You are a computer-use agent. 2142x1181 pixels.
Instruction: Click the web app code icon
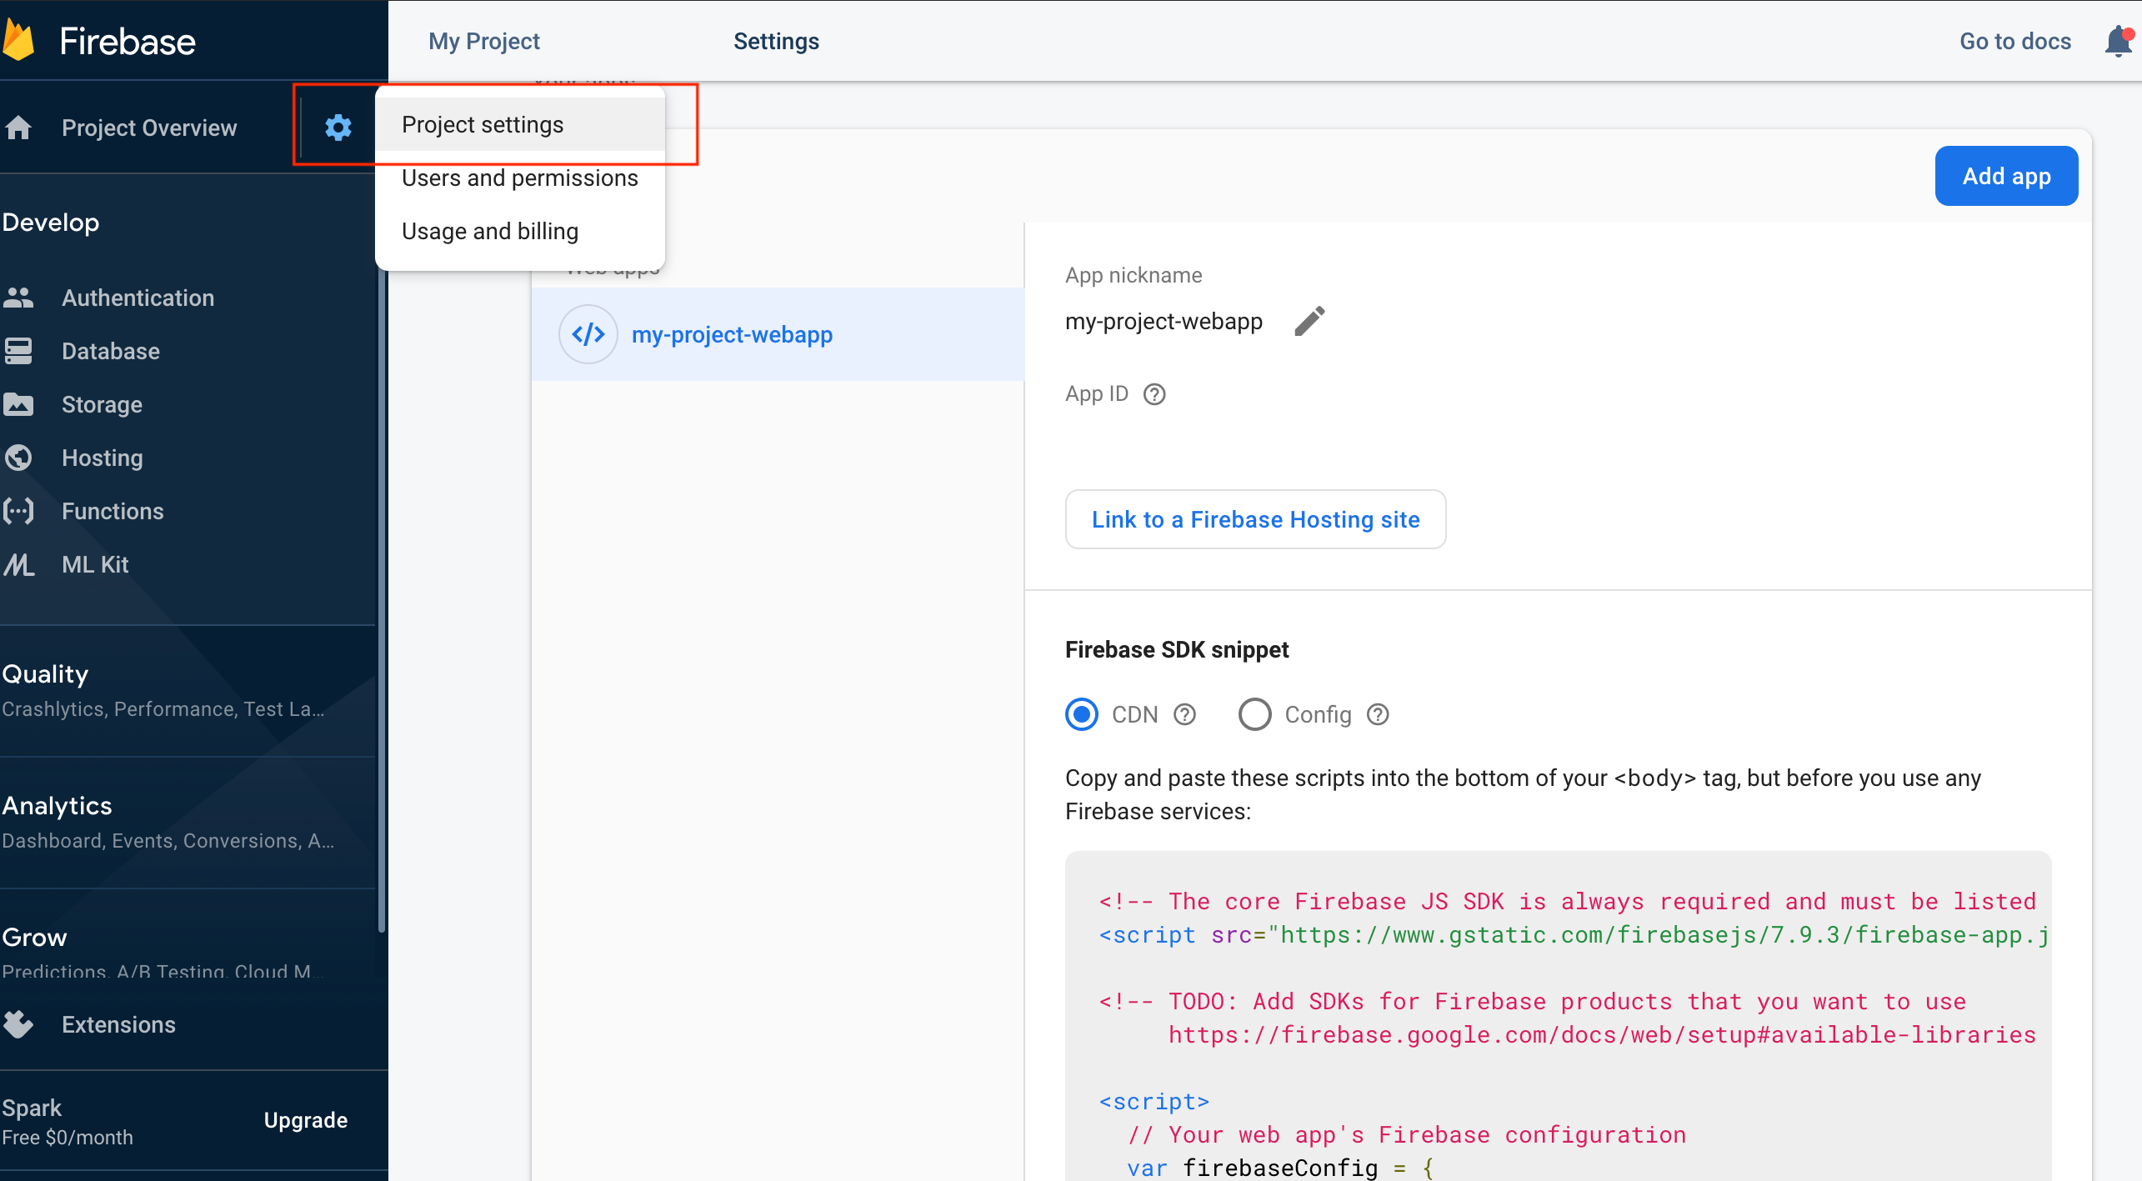(588, 334)
